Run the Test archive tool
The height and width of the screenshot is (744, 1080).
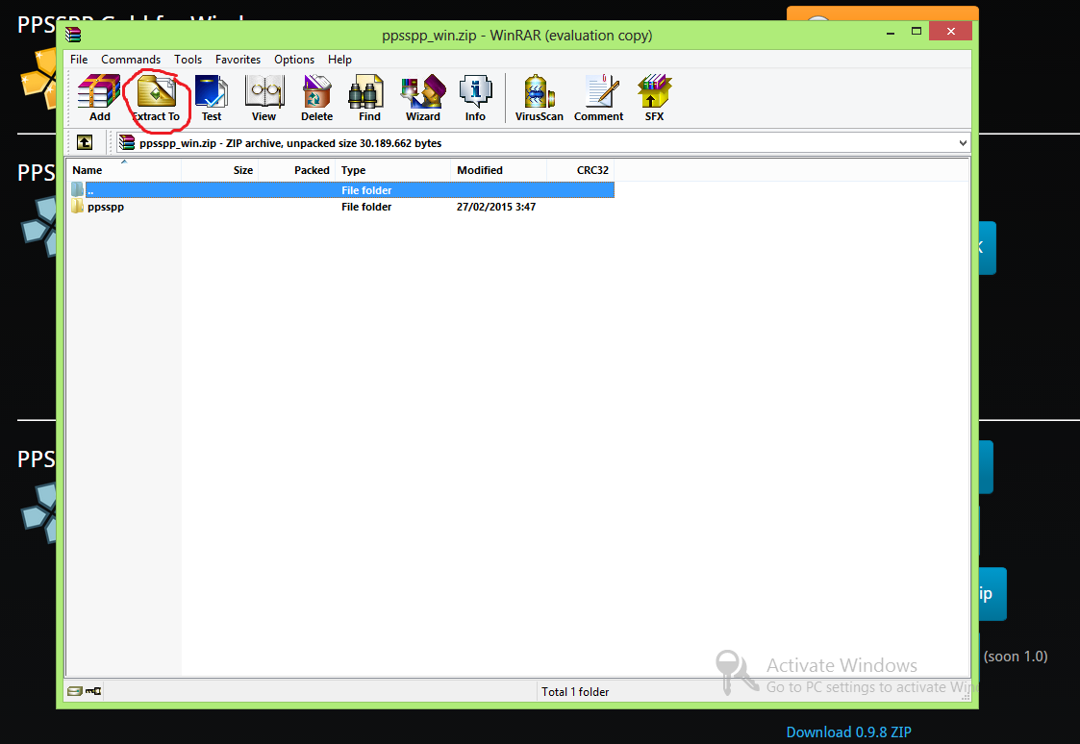212,98
